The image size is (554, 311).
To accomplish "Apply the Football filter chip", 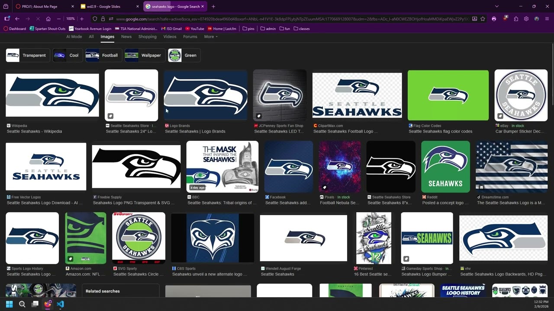I will 103,55.
